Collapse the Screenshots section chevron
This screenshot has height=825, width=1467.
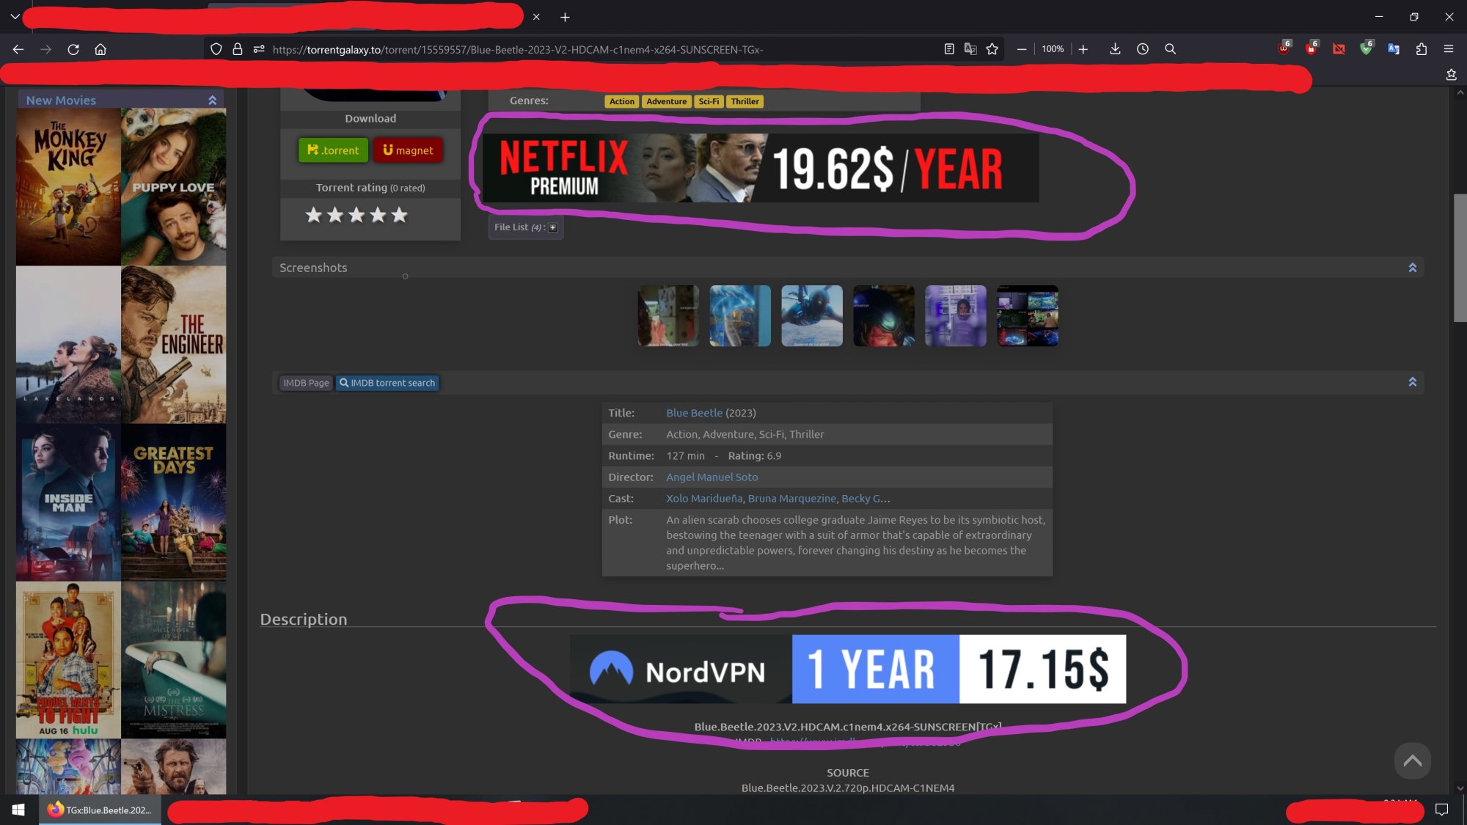[x=1412, y=268]
